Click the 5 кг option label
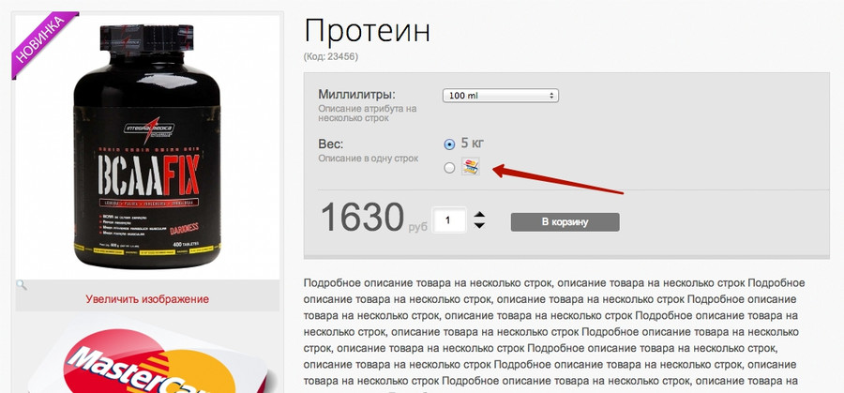844x393 pixels. 474,144
